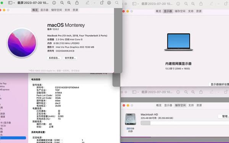The width and height of the screenshot is (229, 143).
Task: Select 概览 tab in the display info window
Action: pos(158,11)
